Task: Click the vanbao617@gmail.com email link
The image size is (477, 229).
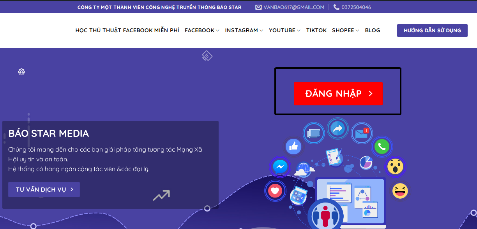Action: (290, 7)
